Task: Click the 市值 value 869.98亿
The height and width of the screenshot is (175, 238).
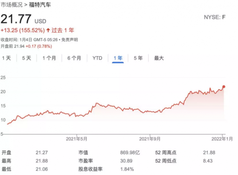Action: (130, 152)
